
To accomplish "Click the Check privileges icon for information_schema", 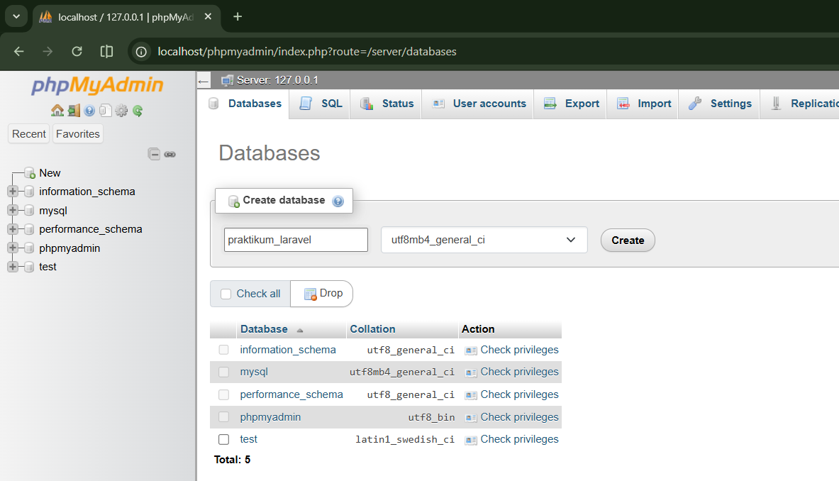I will click(x=471, y=350).
